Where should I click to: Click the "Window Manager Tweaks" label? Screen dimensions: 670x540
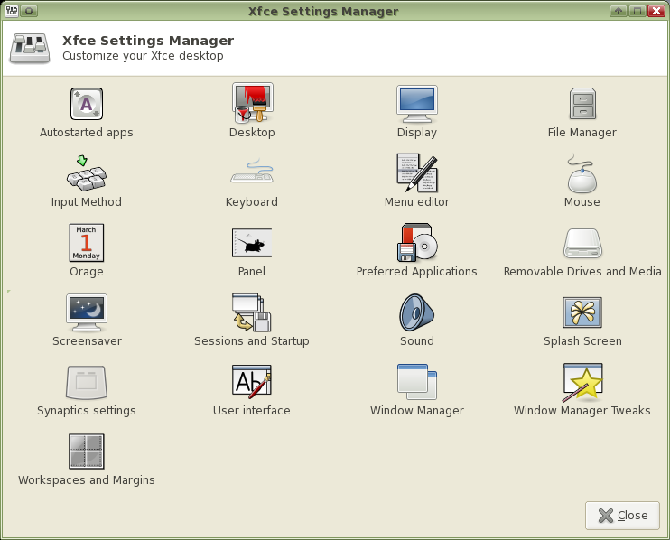(582, 411)
